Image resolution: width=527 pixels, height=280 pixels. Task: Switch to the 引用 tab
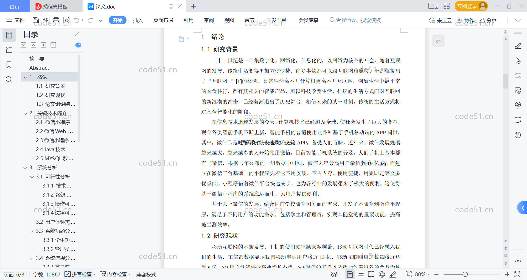point(188,20)
